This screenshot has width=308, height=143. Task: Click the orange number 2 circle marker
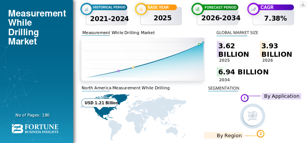point(261,134)
